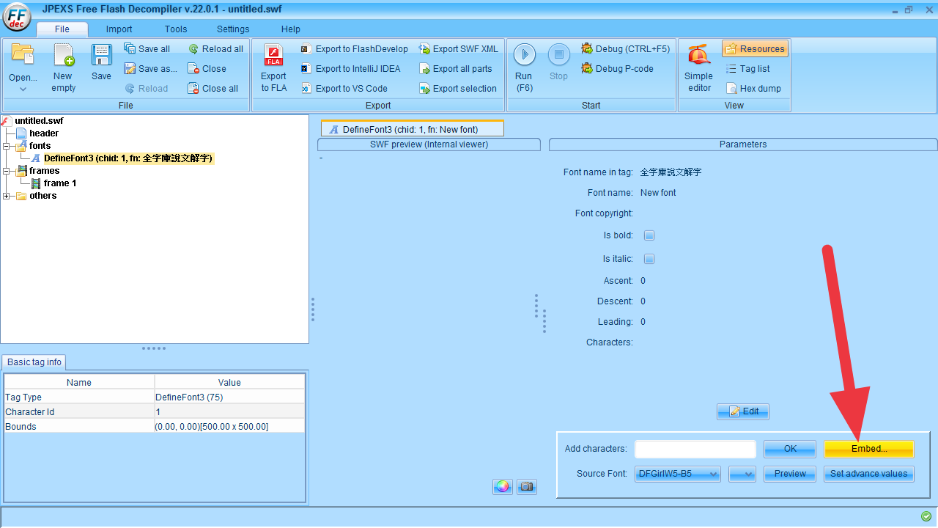This screenshot has height=528, width=938.
Task: Click Export selection
Action: click(x=458, y=89)
